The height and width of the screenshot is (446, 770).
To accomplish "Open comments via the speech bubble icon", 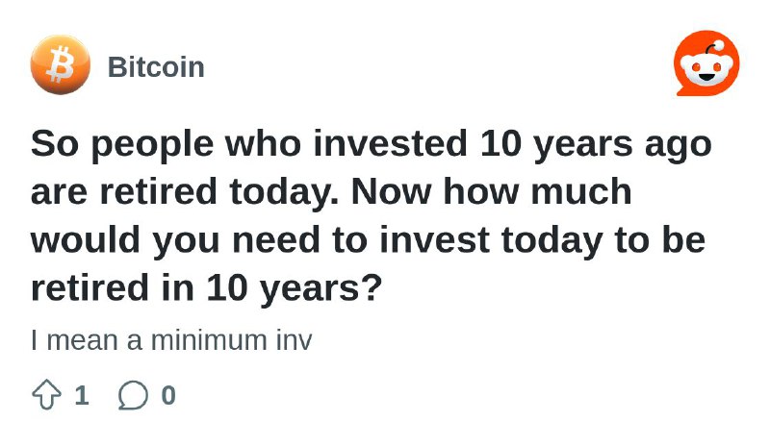I will [x=133, y=395].
